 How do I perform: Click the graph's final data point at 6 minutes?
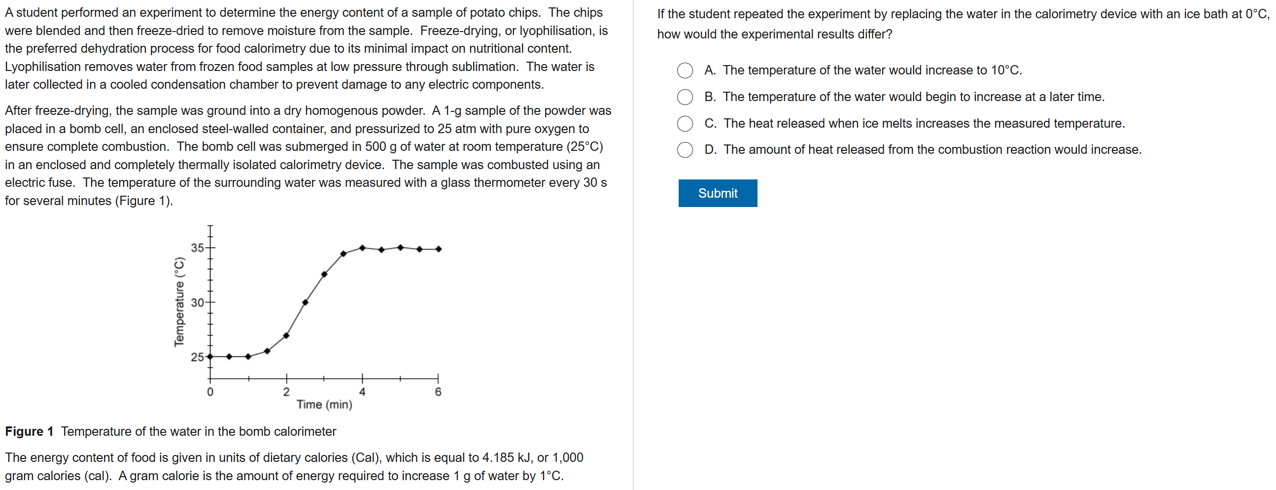coord(438,249)
